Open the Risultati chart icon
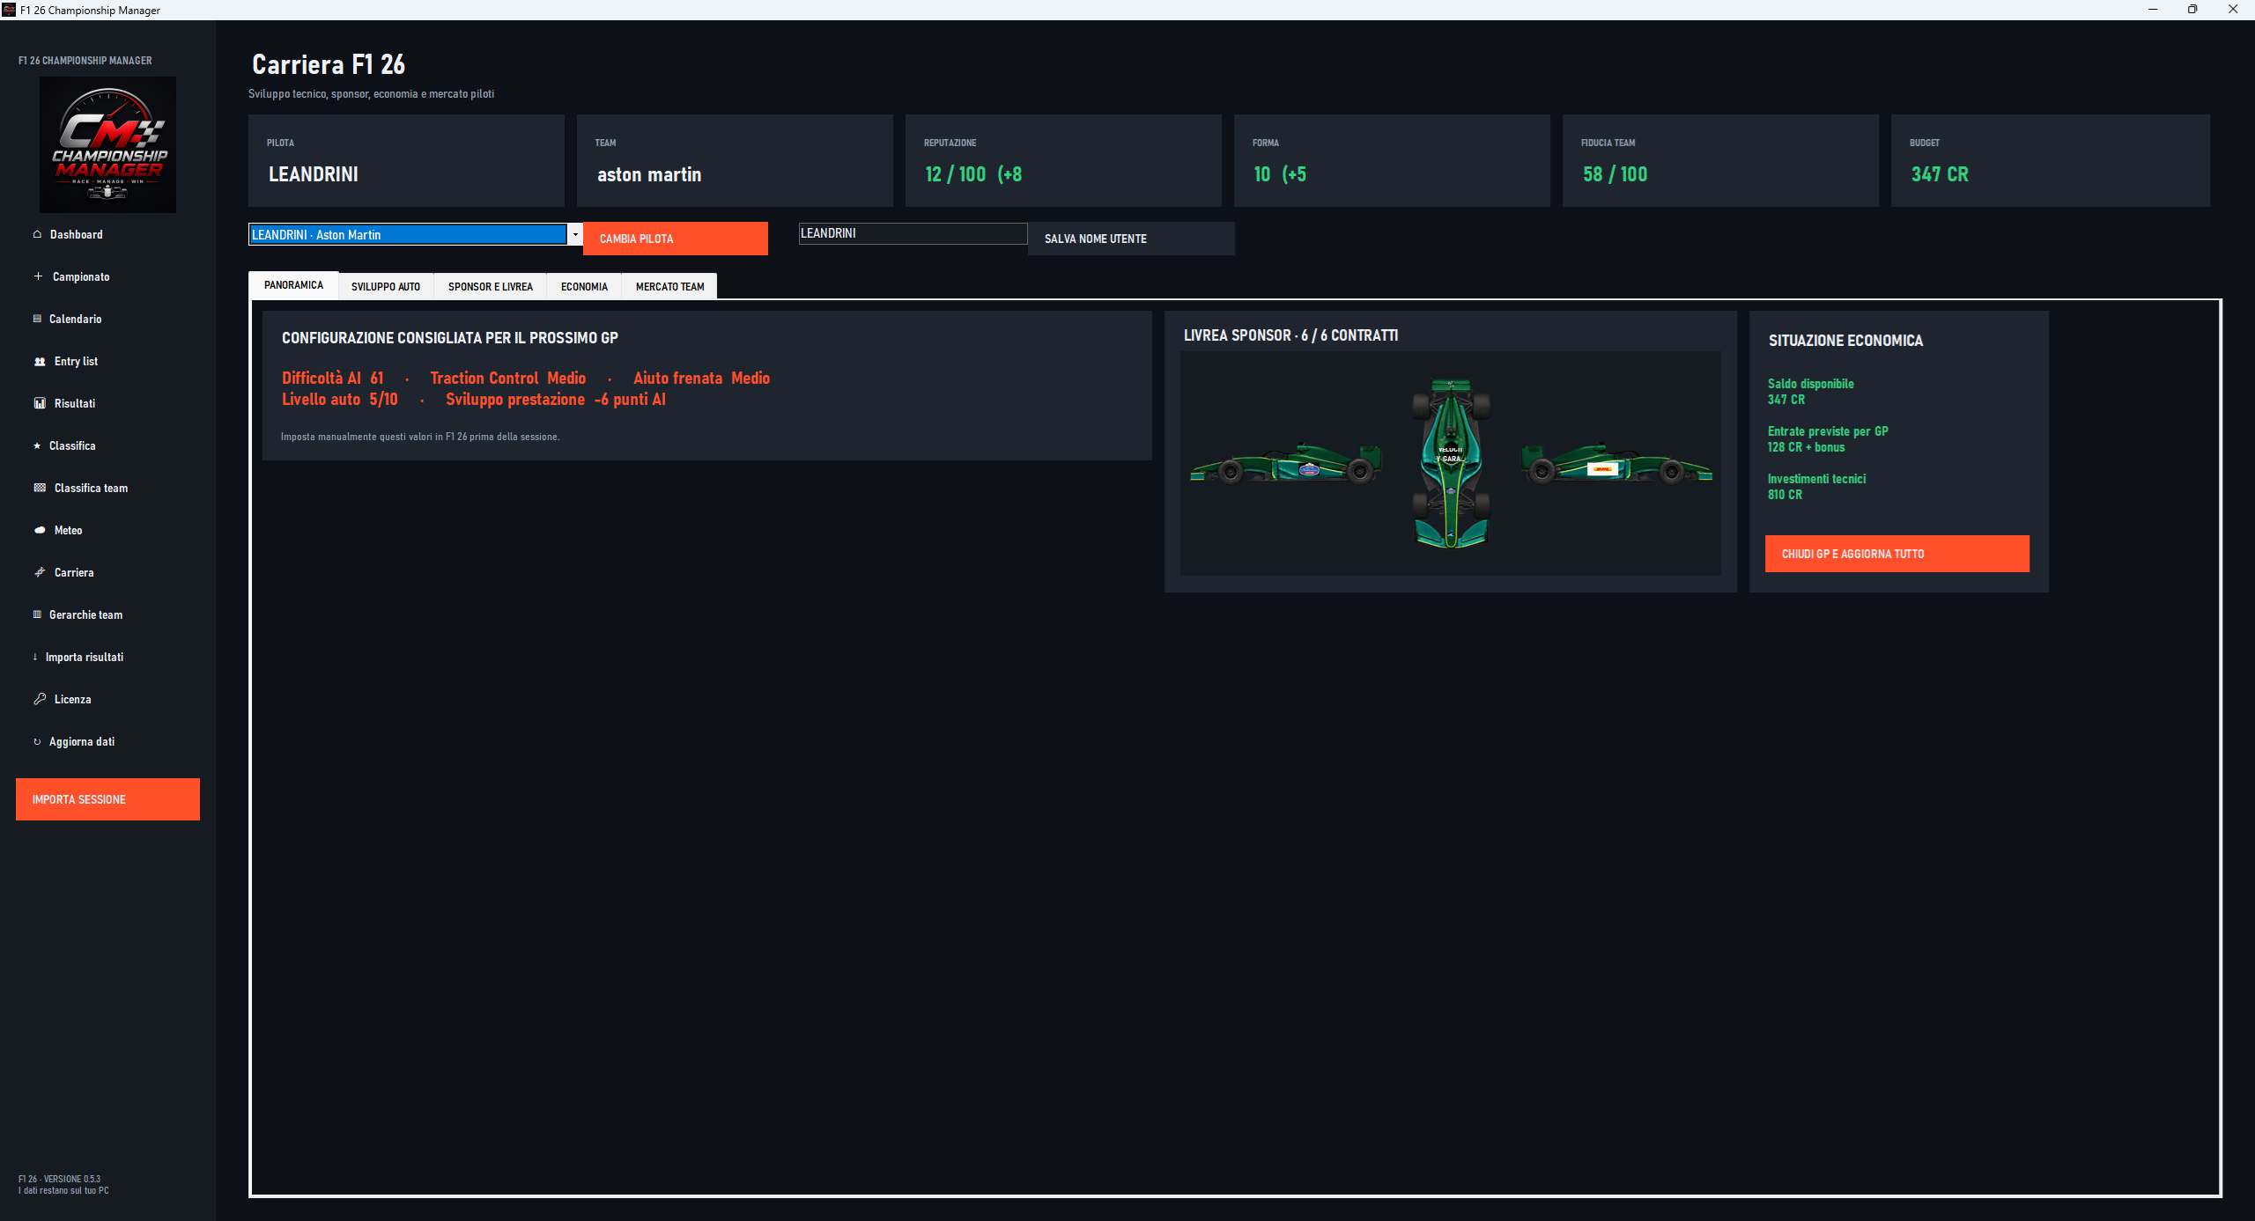This screenshot has height=1221, width=2255. (40, 403)
